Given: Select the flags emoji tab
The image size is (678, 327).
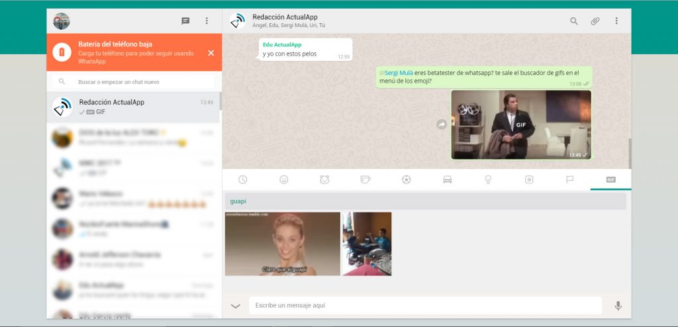Looking at the screenshot, I should coord(570,179).
